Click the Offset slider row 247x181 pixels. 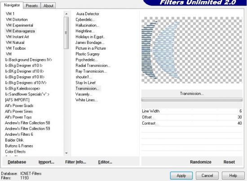click(192, 117)
